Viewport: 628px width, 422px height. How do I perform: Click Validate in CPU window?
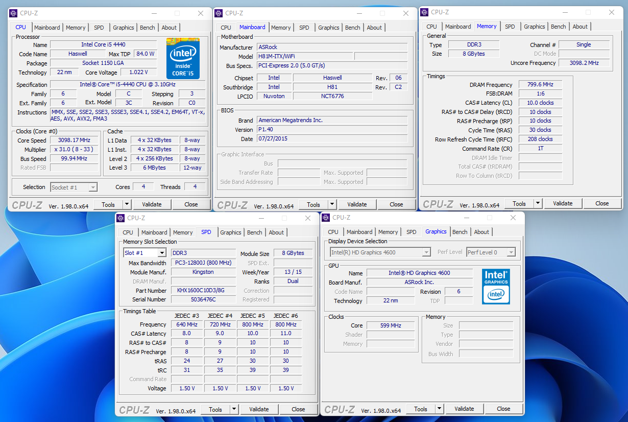tap(152, 204)
